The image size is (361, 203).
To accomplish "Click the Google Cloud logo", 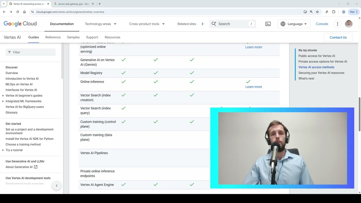I will click(20, 24).
